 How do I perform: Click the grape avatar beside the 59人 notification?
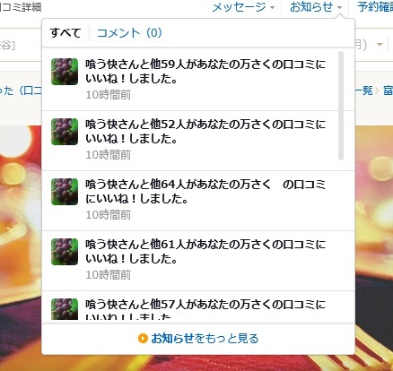pos(65,72)
